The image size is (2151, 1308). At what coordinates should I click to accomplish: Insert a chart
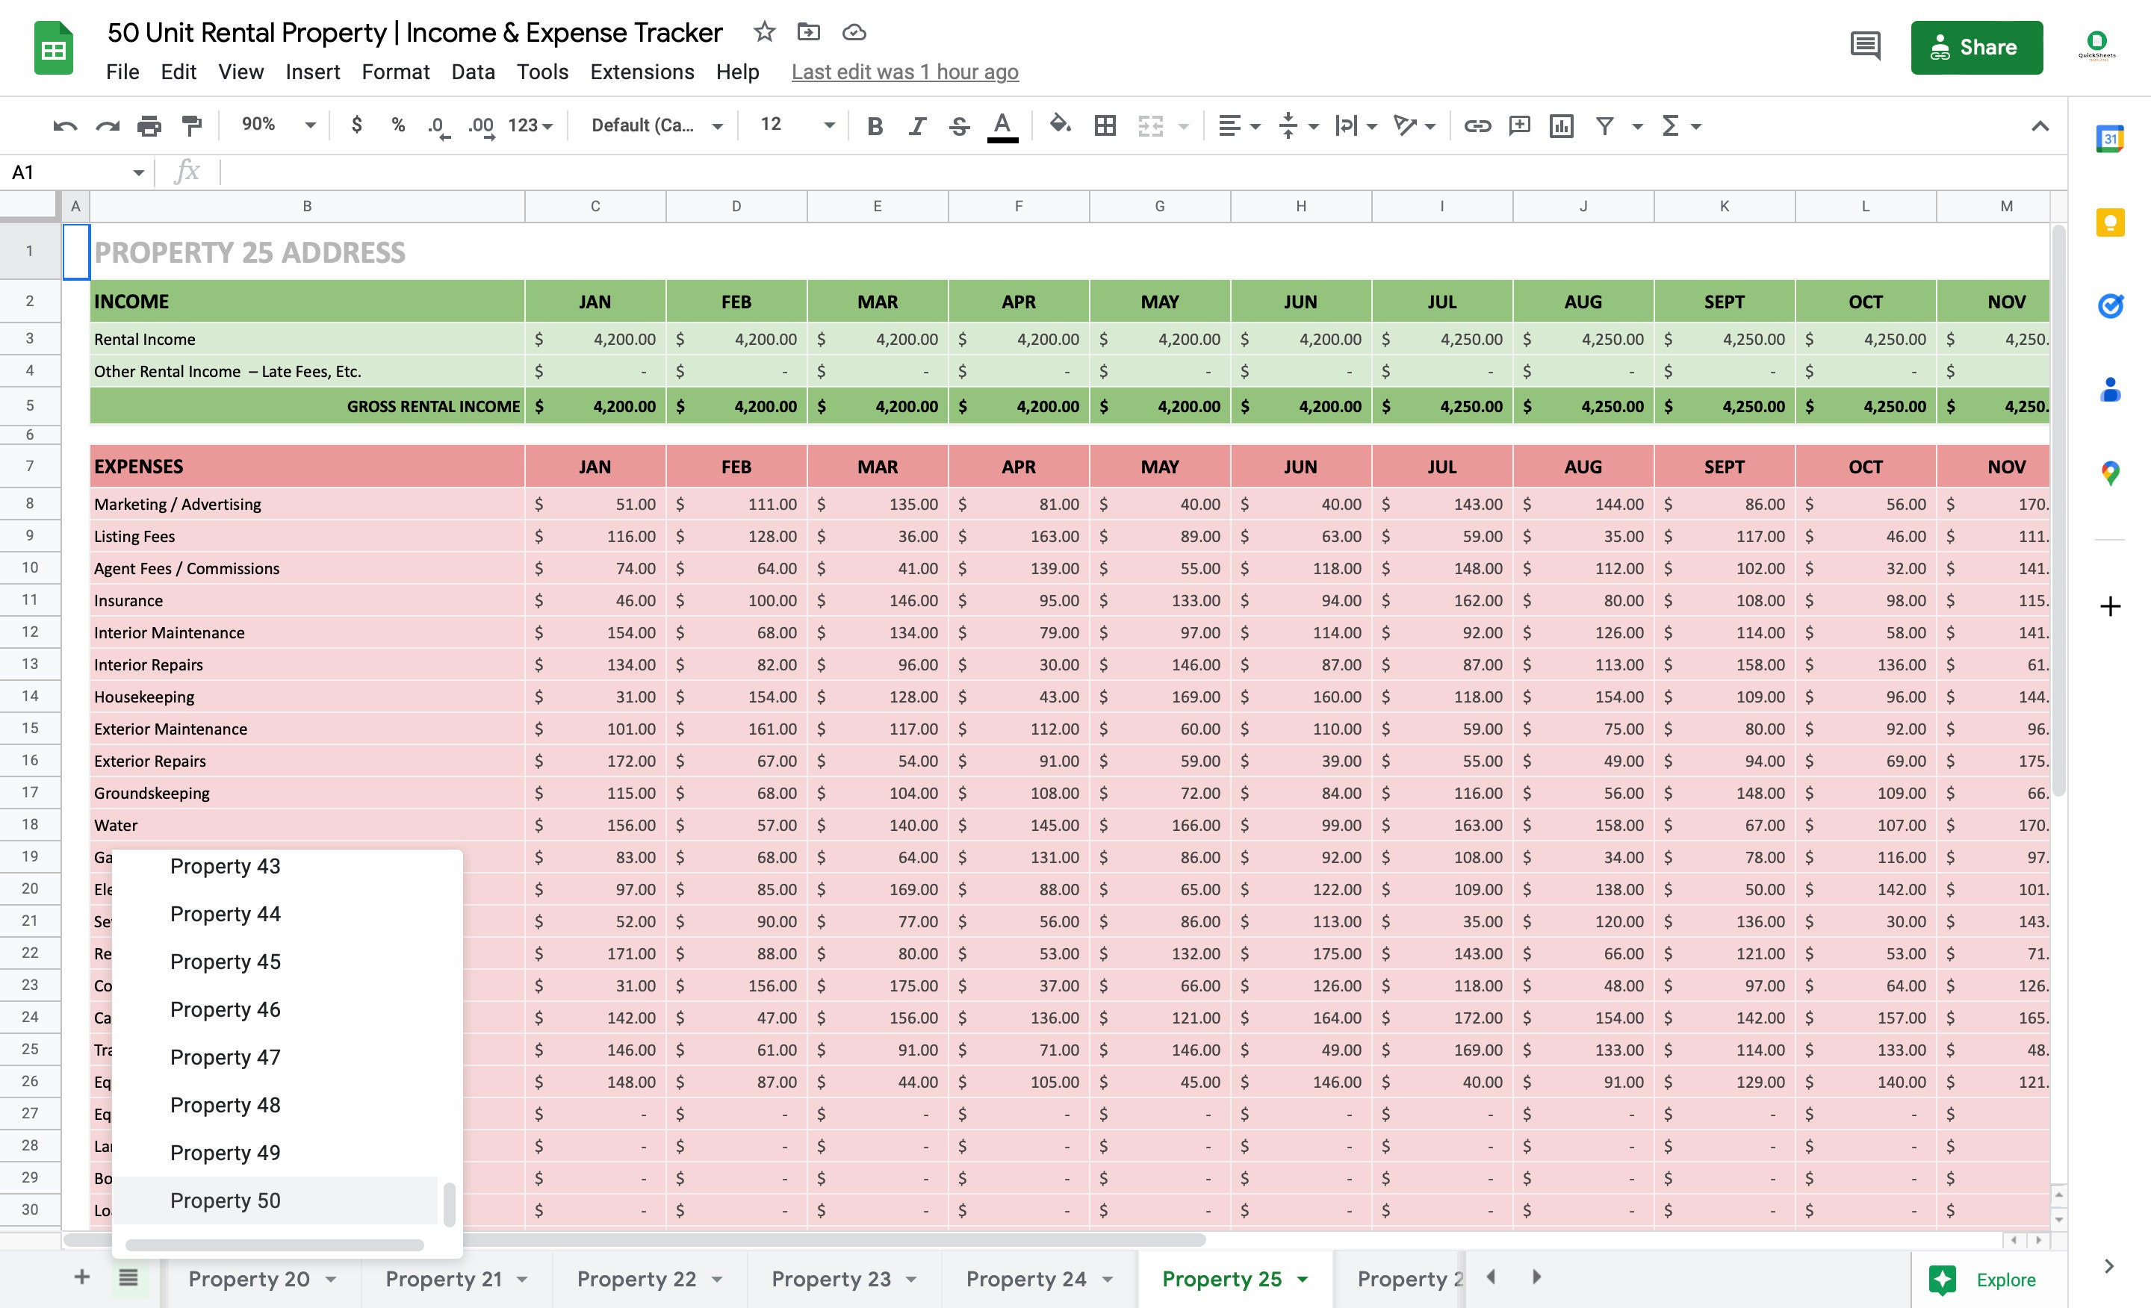pos(1562,125)
